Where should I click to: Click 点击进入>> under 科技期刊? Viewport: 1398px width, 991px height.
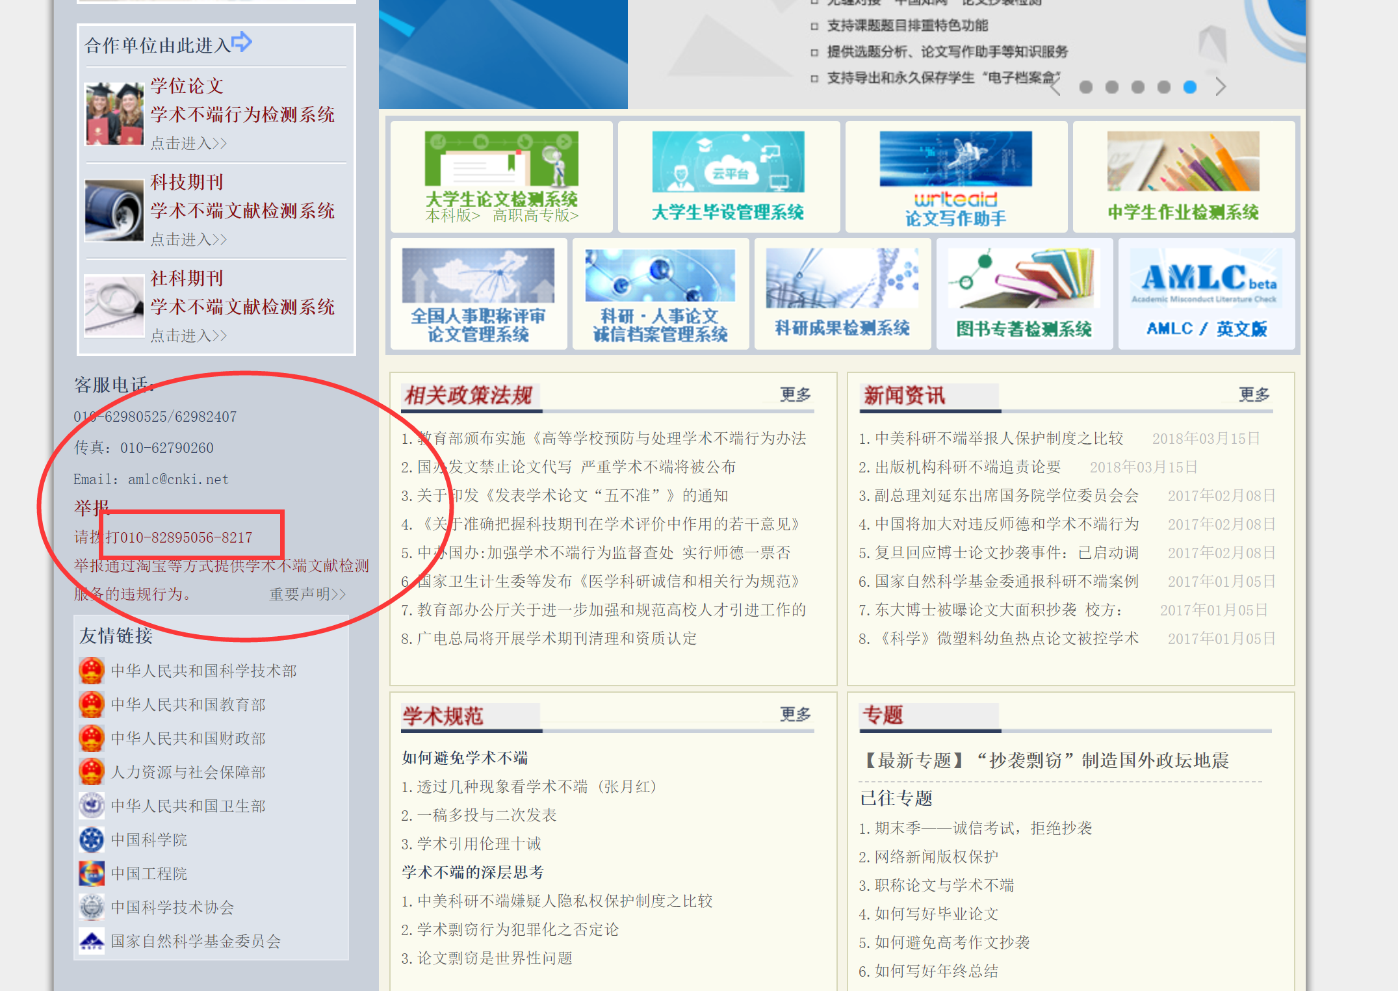(x=188, y=240)
